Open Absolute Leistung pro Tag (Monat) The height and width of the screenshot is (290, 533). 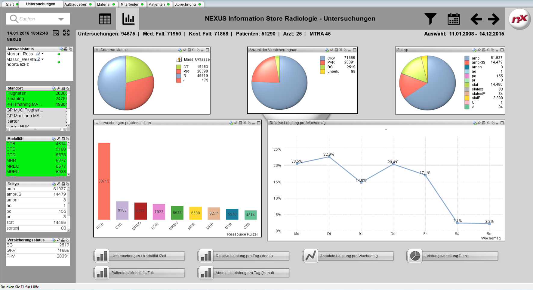click(244, 273)
